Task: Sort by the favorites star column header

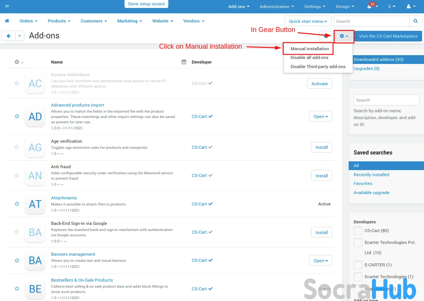Action: click(17, 62)
